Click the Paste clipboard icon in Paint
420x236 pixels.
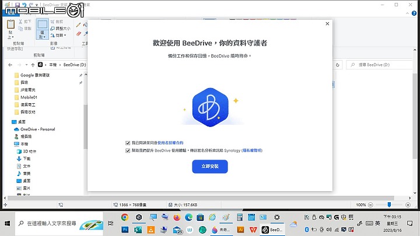click(10, 24)
